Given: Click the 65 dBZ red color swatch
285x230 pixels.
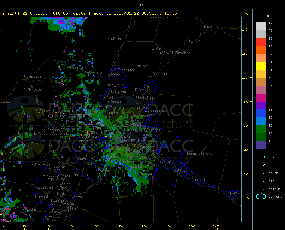Looking at the screenshot, I should point(261,42).
